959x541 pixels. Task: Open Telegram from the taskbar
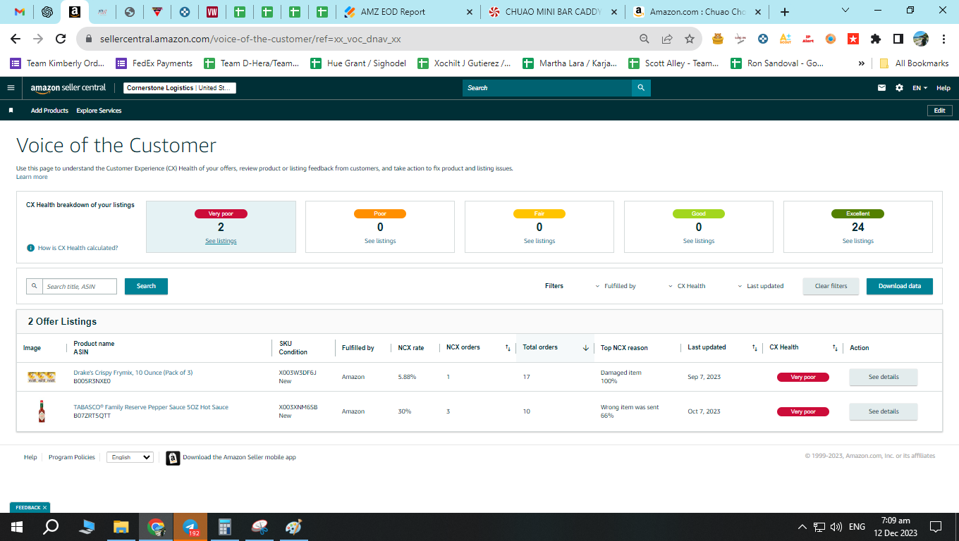tap(190, 526)
